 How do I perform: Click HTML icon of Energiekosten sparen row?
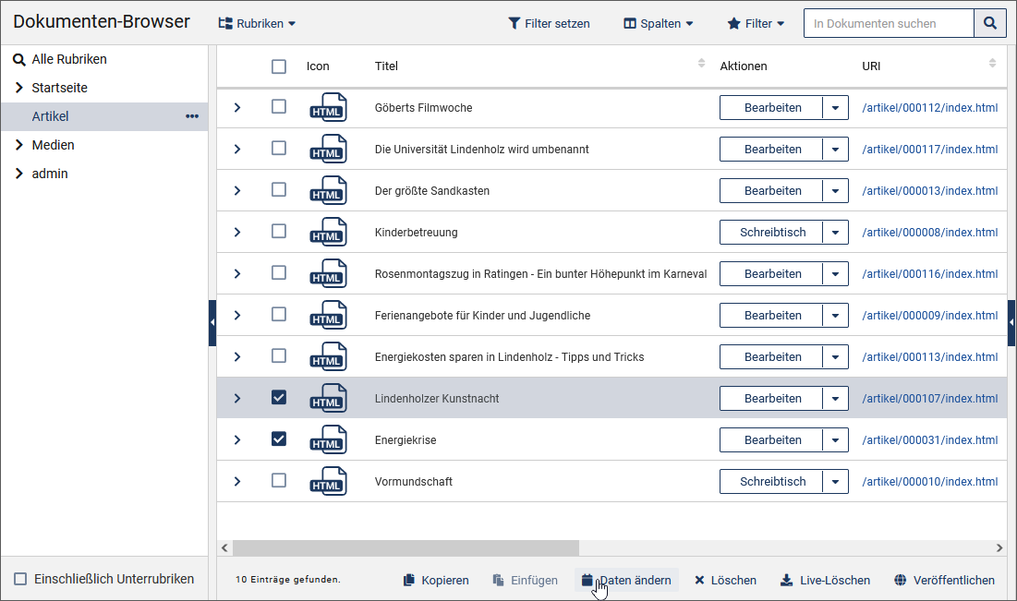click(x=328, y=356)
